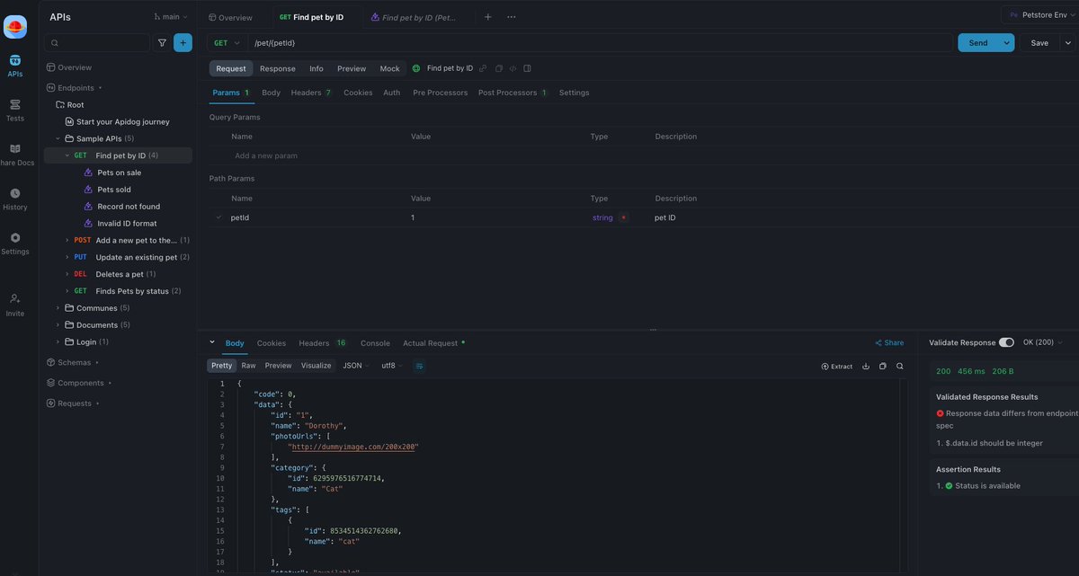Switch to the Response tab
The width and height of the screenshot is (1079, 576).
tap(278, 68)
